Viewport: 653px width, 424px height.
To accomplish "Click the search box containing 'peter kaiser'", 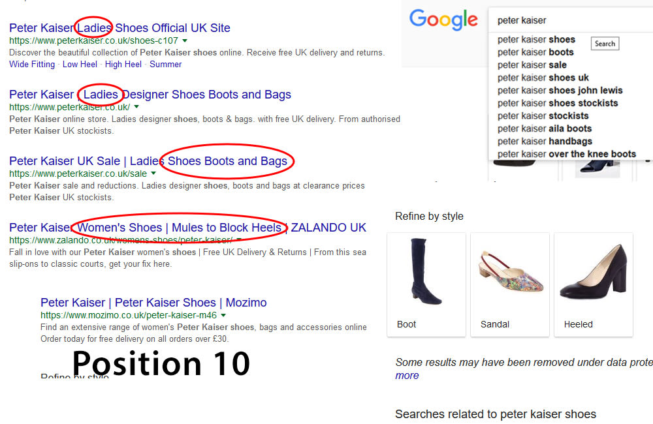I will point(568,20).
